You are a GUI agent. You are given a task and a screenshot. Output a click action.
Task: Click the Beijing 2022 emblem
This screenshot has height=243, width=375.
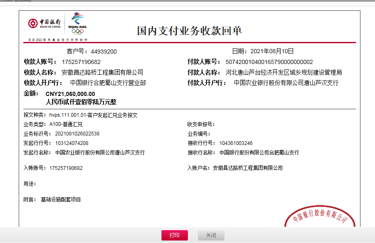78,23
